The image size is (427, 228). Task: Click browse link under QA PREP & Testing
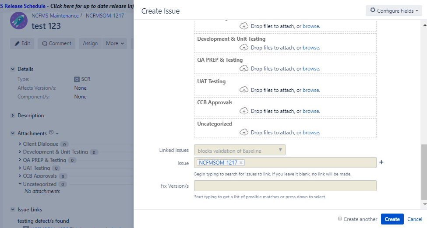tap(311, 69)
